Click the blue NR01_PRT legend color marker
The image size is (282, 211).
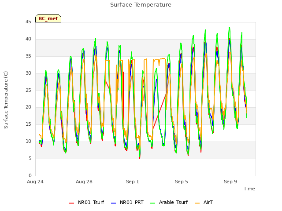pyautogui.click(x=114, y=203)
